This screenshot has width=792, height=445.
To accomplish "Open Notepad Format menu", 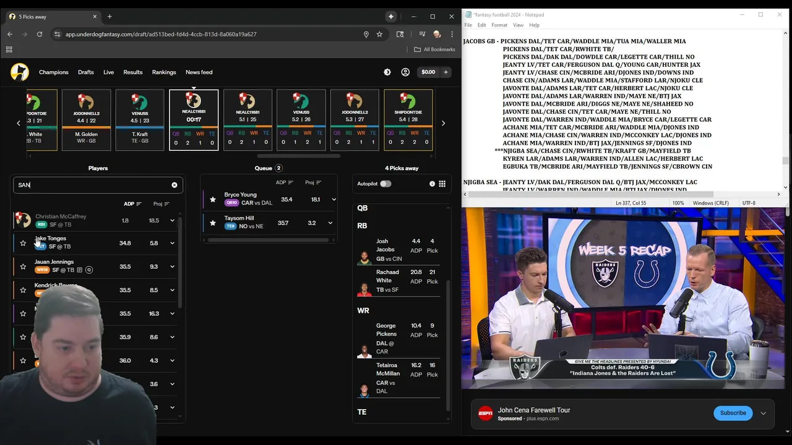I will pyautogui.click(x=499, y=25).
